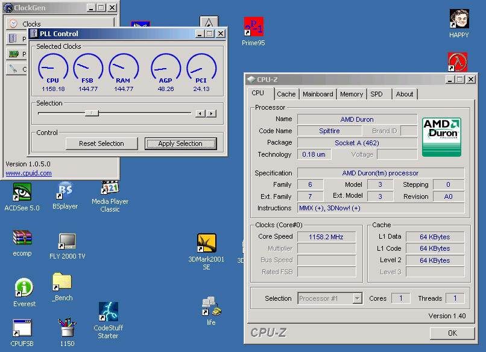Open the CodeStuff Starter shortcut
The height and width of the screenshot is (352, 486).
point(108,312)
